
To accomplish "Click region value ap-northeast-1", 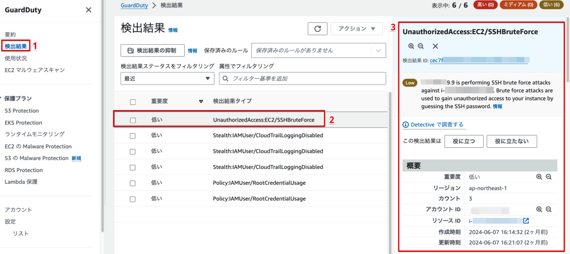I will [488, 188].
